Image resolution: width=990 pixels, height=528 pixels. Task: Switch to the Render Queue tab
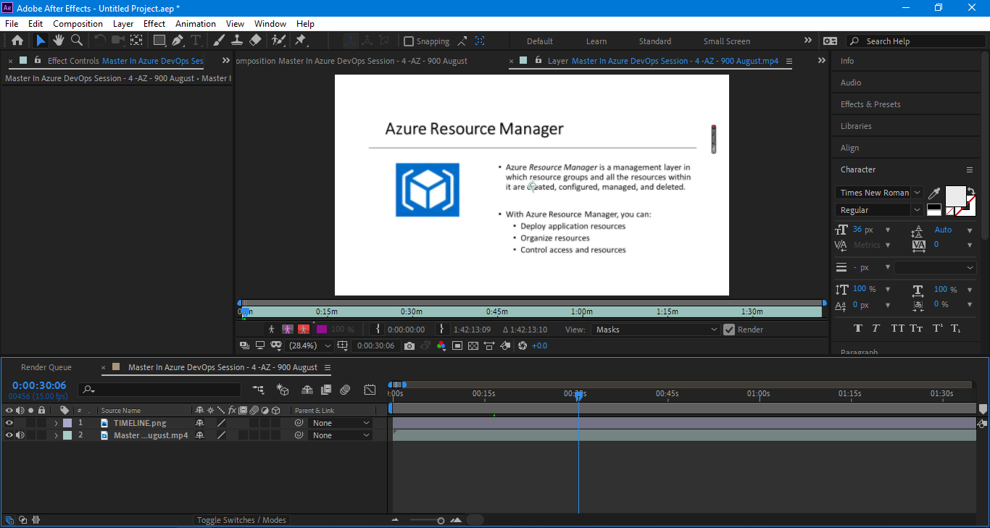pyautogui.click(x=46, y=367)
